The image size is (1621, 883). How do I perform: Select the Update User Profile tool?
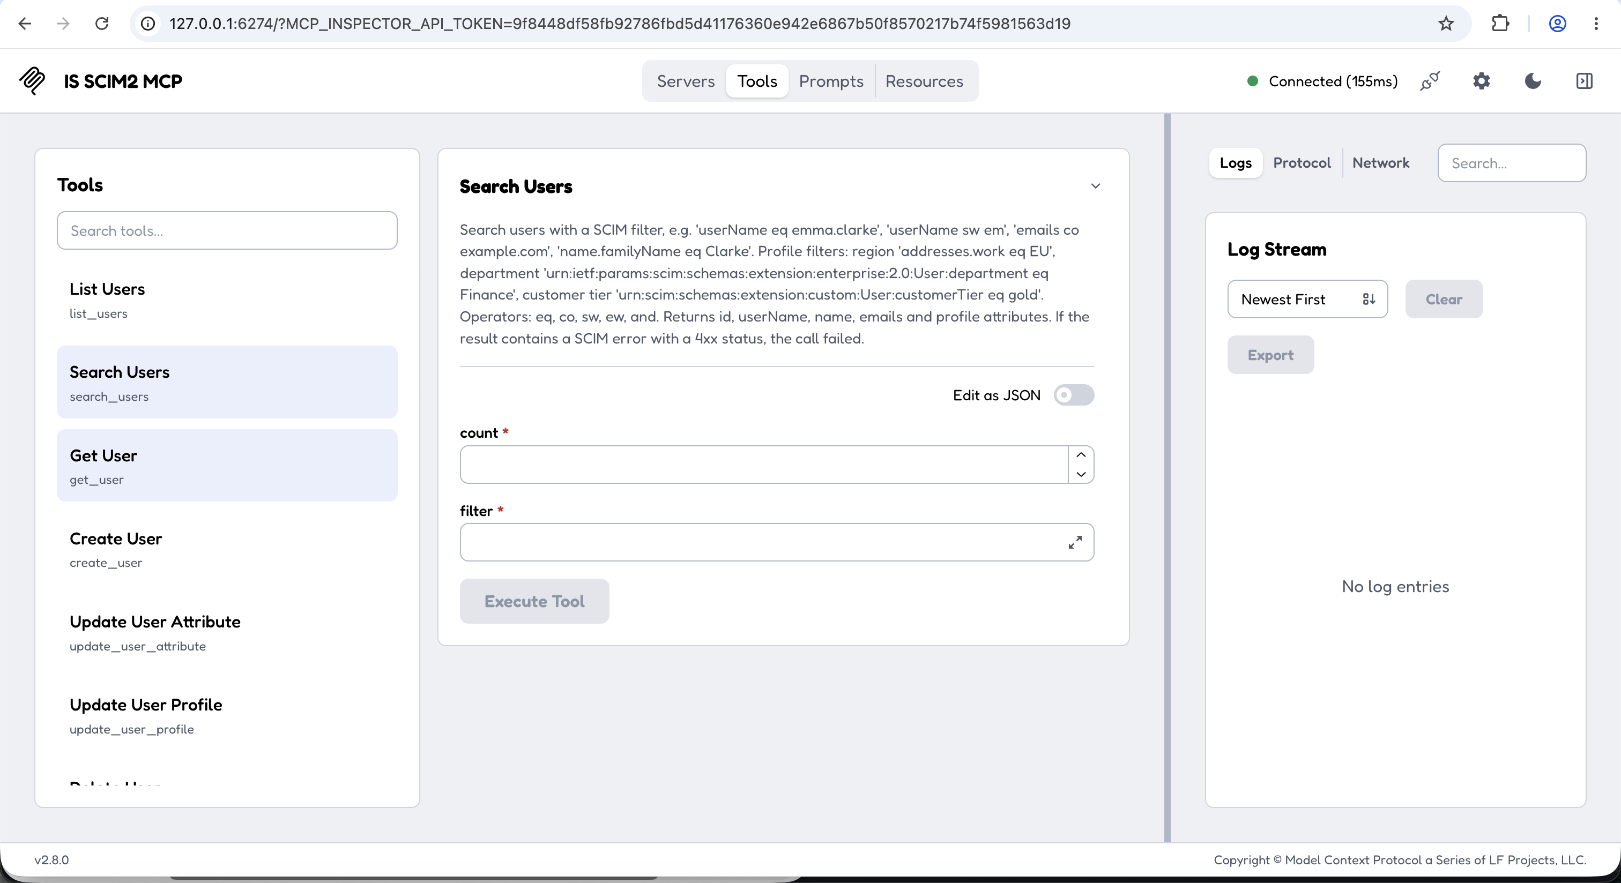click(x=227, y=715)
